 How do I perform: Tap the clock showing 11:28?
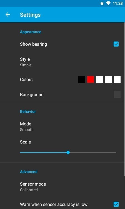coord(118,3)
